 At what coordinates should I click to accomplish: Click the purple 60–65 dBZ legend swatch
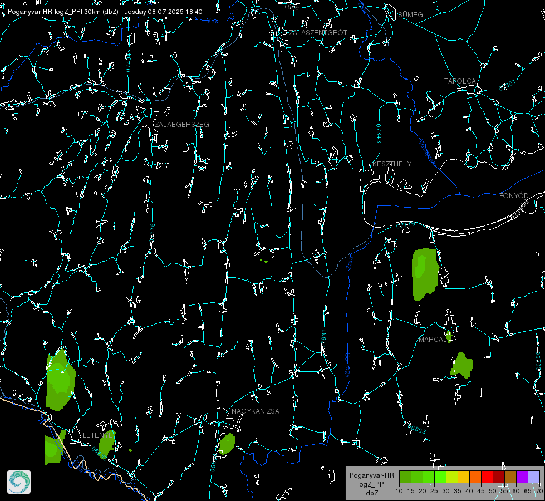522,477
